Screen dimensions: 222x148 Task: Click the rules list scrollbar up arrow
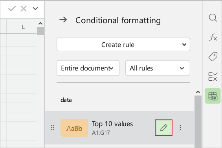click(x=198, y=92)
